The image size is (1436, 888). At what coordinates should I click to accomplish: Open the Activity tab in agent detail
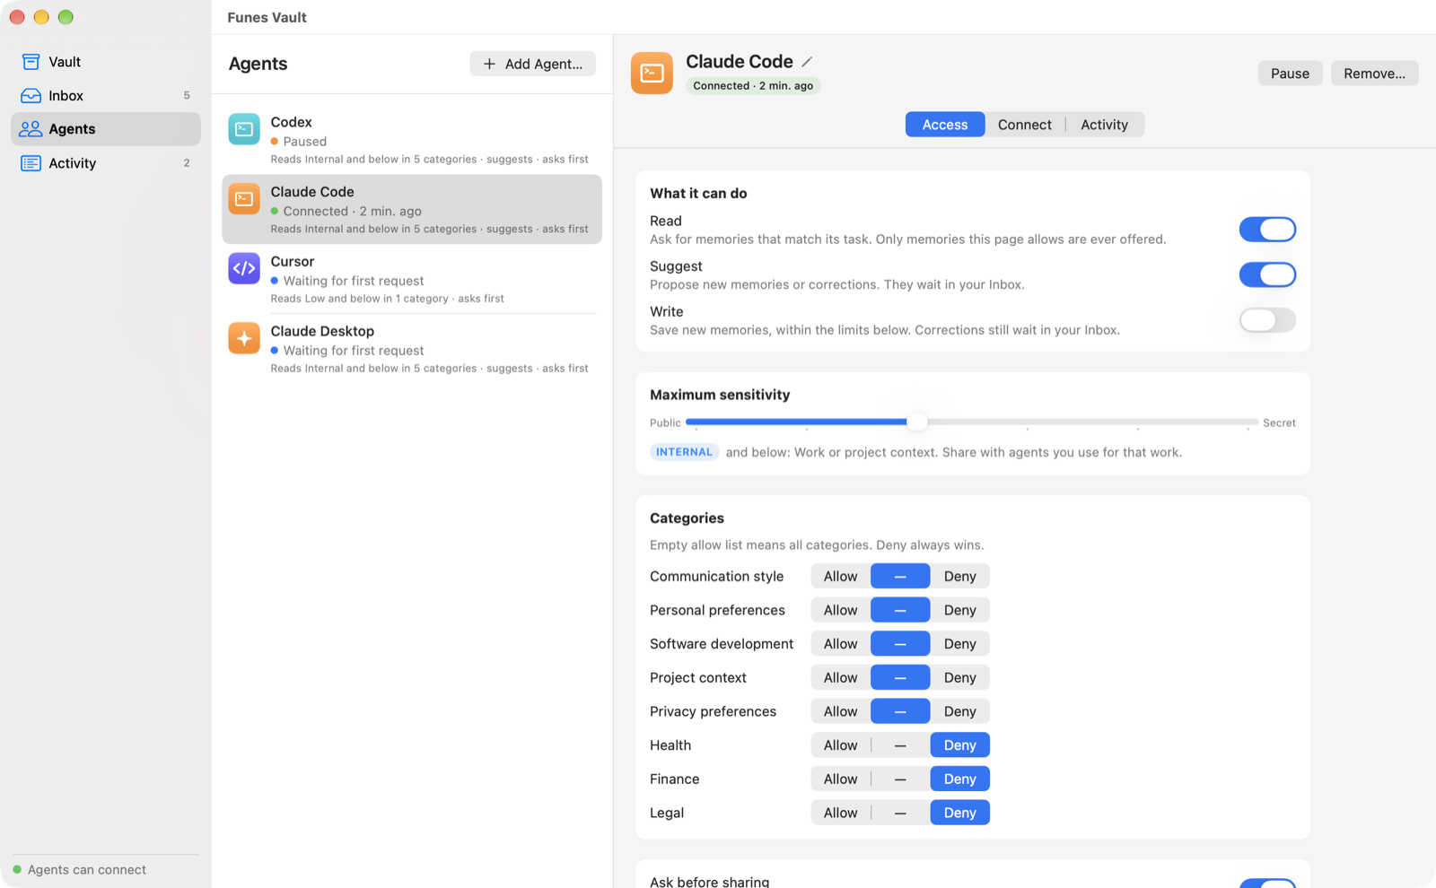(x=1104, y=125)
